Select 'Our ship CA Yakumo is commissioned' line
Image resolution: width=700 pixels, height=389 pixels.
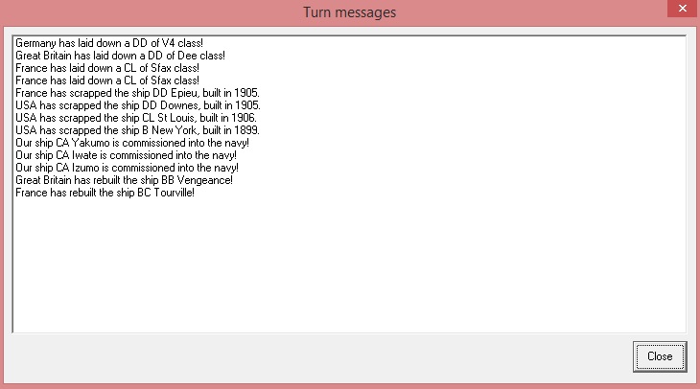coord(132,143)
